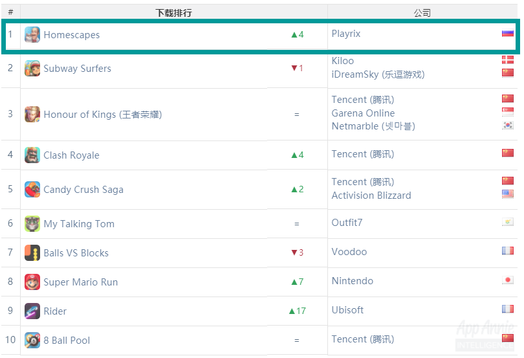Click the 8 Ball Pool app icon
This screenshot has height=358, width=524.
tap(32, 341)
